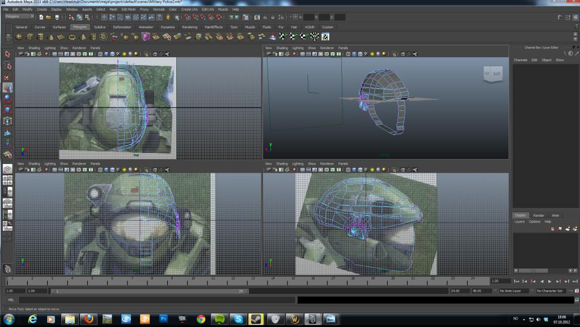Toggle the question-mark miscellaneous selection mask

[159, 17]
